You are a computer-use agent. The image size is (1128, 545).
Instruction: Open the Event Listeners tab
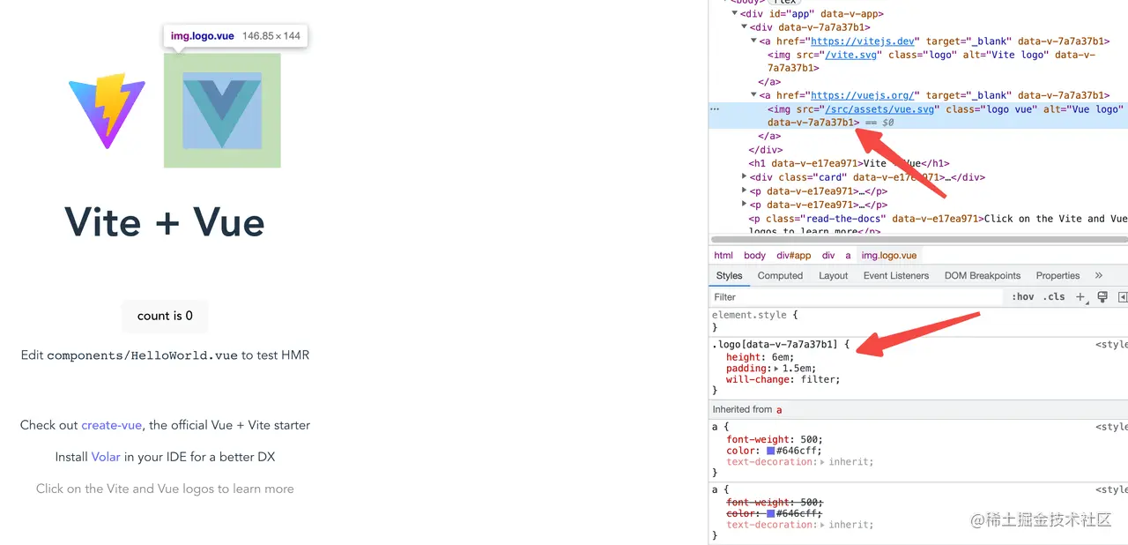(x=895, y=275)
